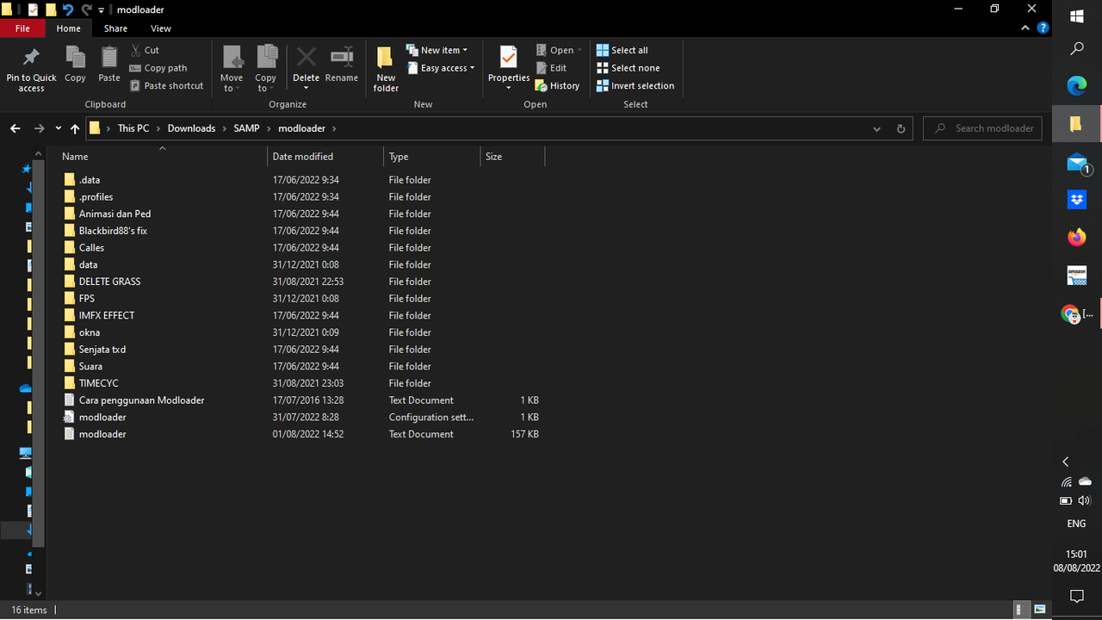Viewport: 1102px width, 620px height.
Task: Switch to the View ribbon tab
Action: click(161, 28)
